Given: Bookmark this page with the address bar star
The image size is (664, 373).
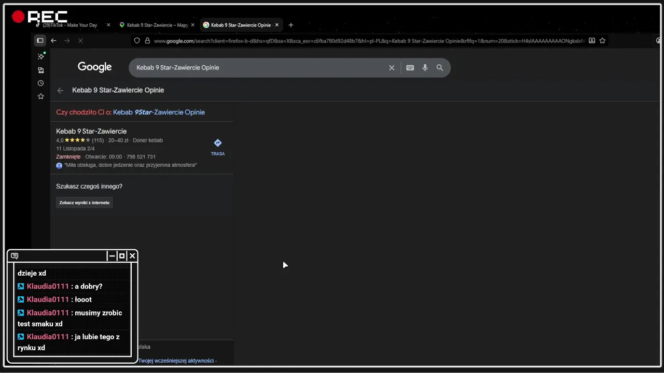Looking at the screenshot, I should 602,40.
